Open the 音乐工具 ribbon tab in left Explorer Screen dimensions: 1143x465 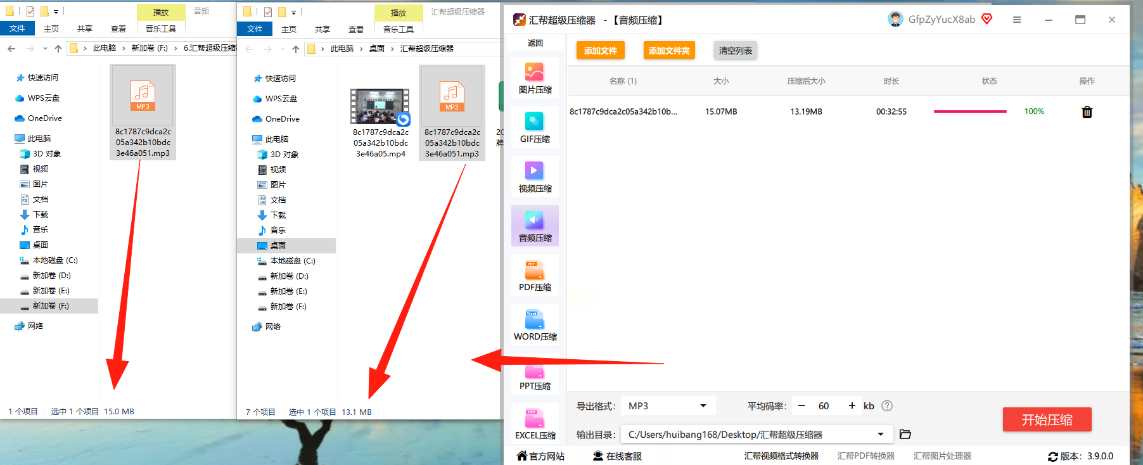[x=161, y=29]
